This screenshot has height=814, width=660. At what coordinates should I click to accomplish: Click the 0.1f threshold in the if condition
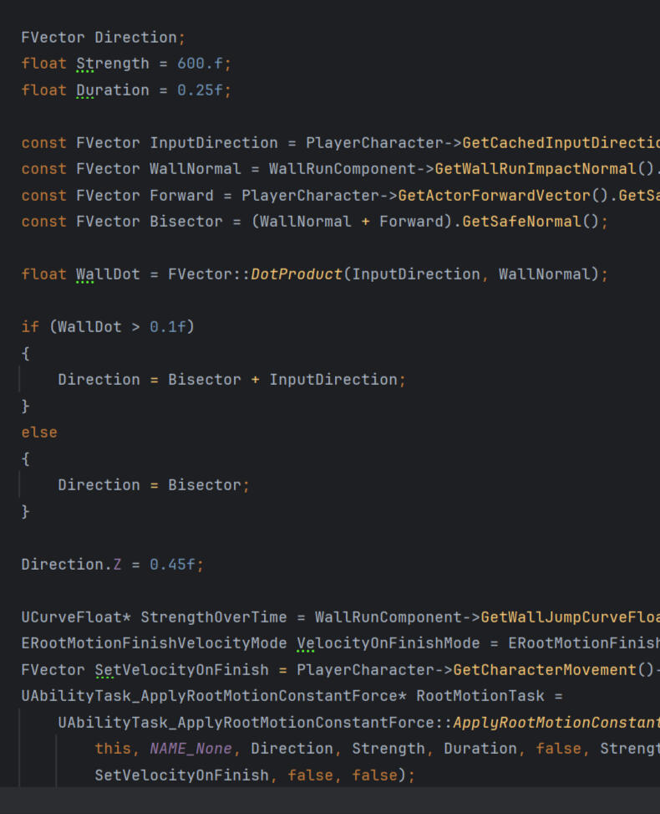[168, 327]
